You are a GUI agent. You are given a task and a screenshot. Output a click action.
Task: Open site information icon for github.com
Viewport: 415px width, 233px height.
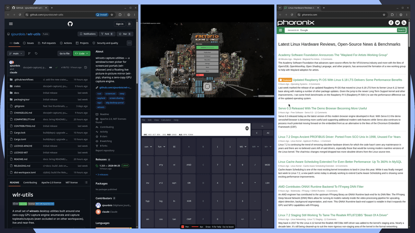tap(27, 15)
